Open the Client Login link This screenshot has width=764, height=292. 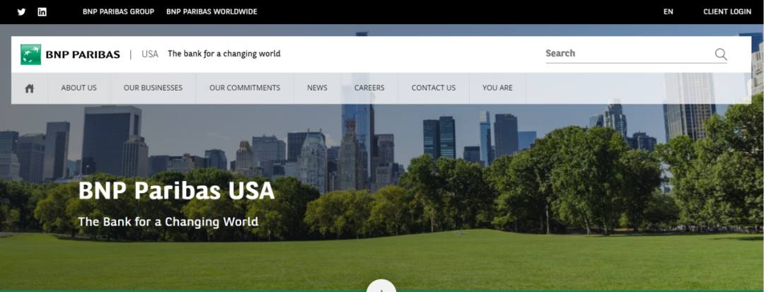[x=727, y=12]
